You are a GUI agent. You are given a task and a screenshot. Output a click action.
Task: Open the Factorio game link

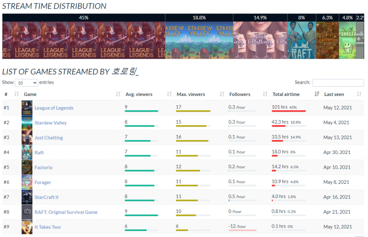[43, 167]
